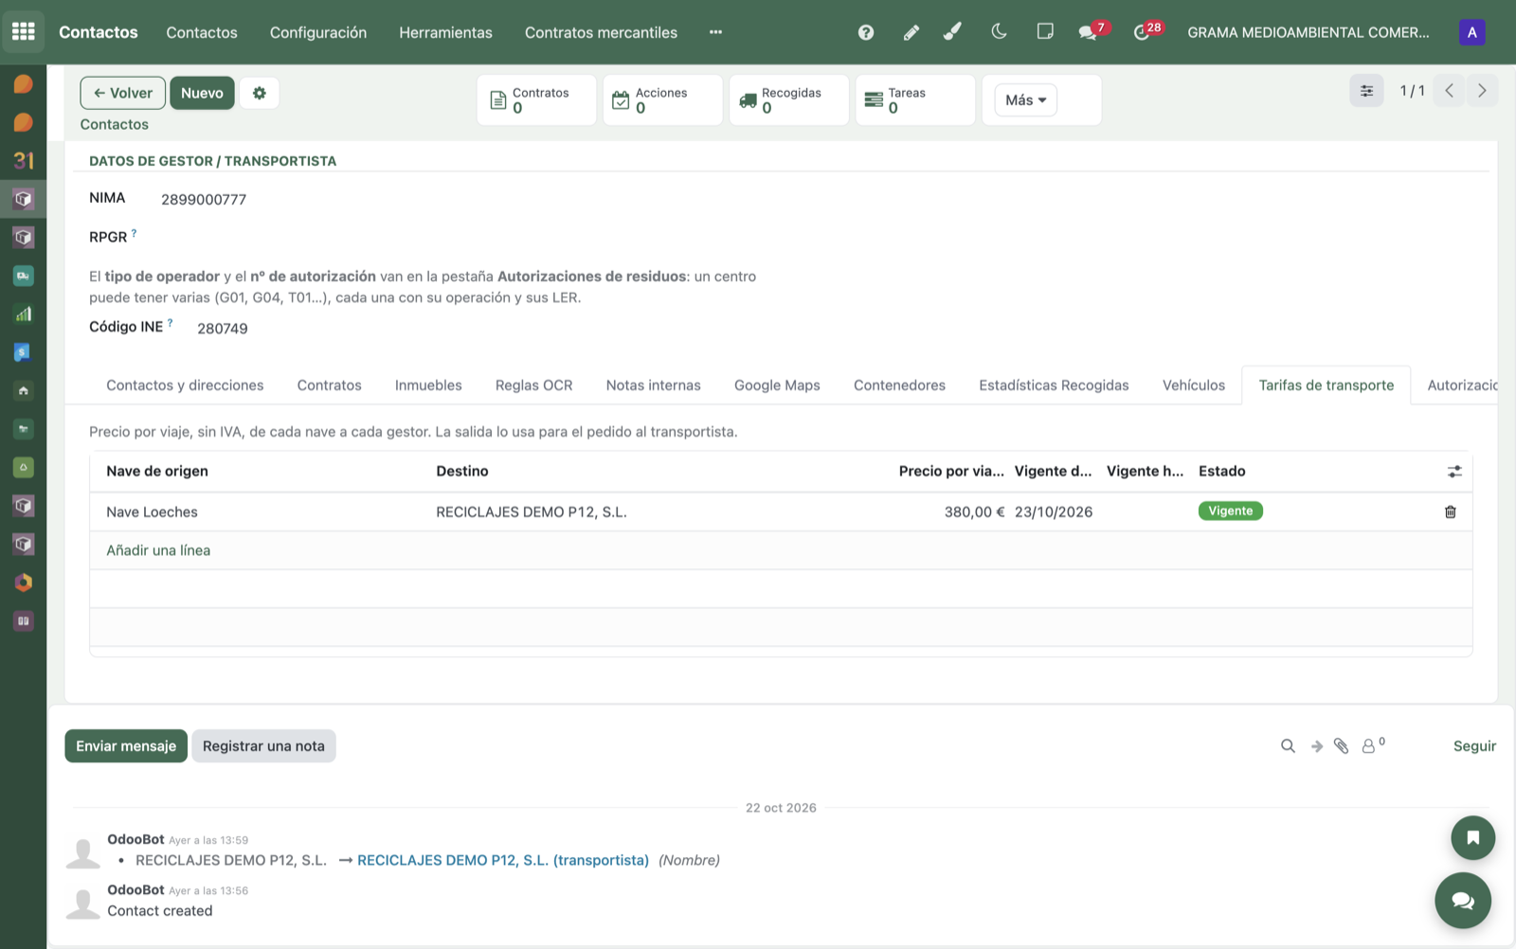Open company selector GRAMA MEDIOAMBIENTAL
Screen dimensions: 1516x949
[x=1308, y=32]
